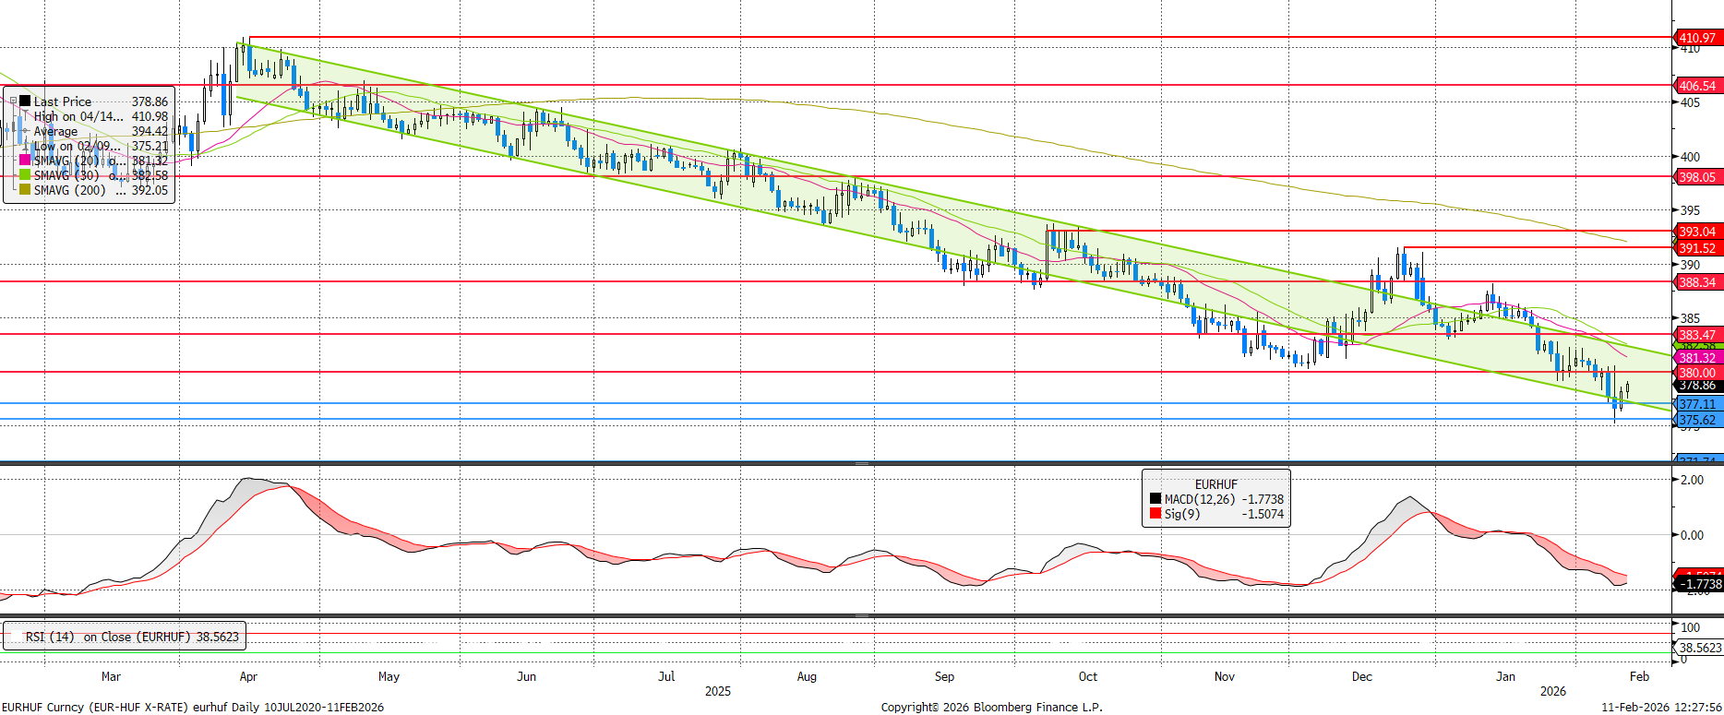Viewport: 1724px width, 715px height.
Task: Click the EURHUF title in MACD legend
Action: click(x=1215, y=484)
